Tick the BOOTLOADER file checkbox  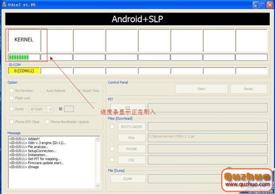click(112, 126)
